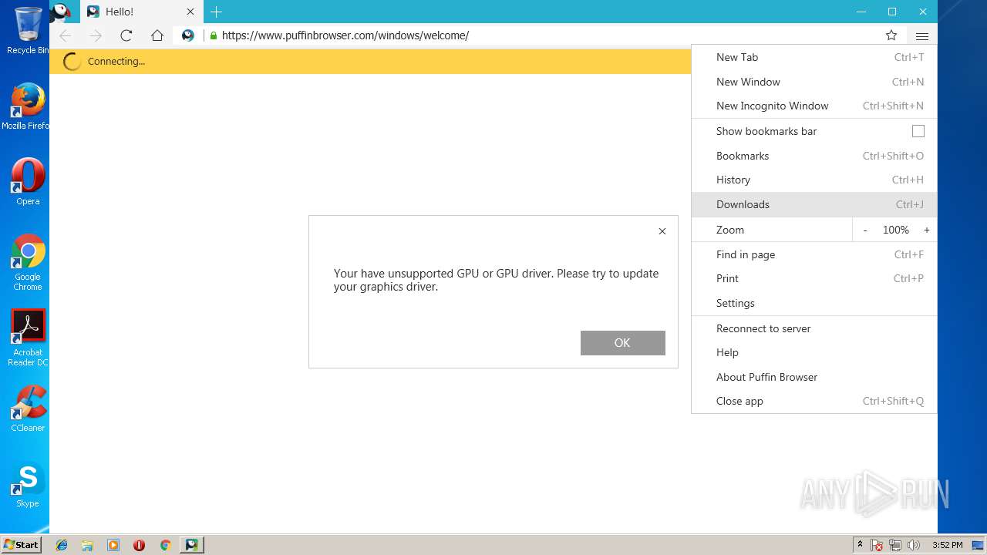987x555 pixels.
Task: Open Internet Explorer in taskbar
Action: [62, 545]
